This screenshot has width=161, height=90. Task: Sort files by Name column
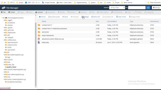[44, 21]
